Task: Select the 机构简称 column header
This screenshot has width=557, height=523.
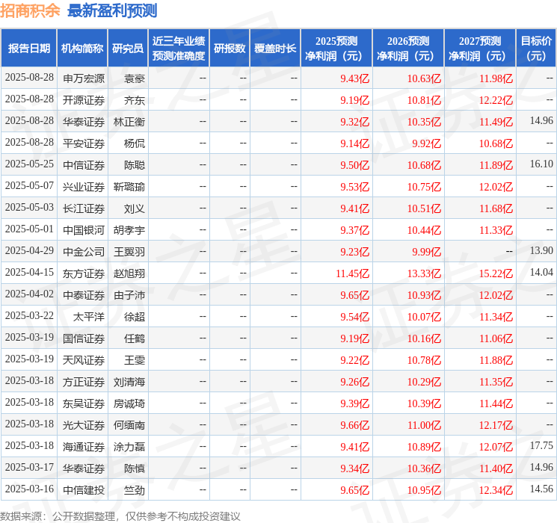Action: (82, 48)
